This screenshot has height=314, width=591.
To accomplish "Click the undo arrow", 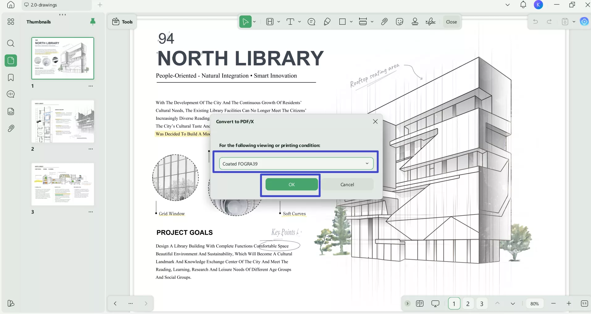I will point(536,22).
